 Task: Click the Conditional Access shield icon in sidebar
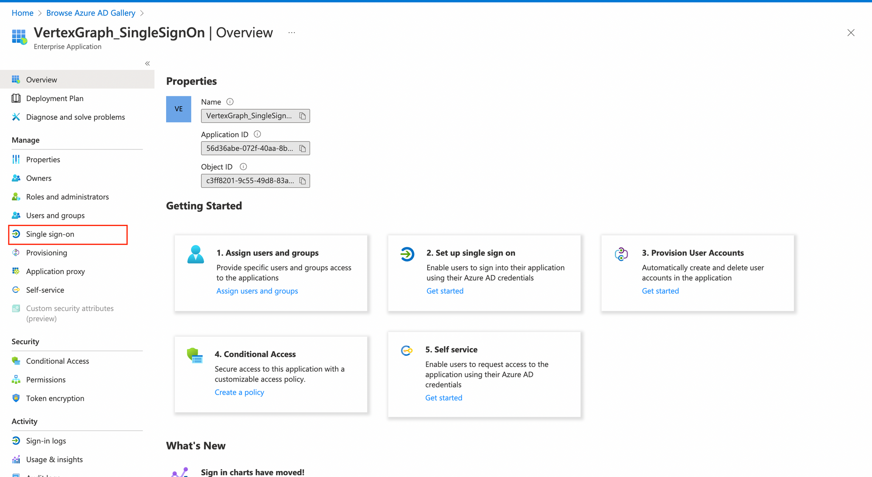[x=16, y=361]
